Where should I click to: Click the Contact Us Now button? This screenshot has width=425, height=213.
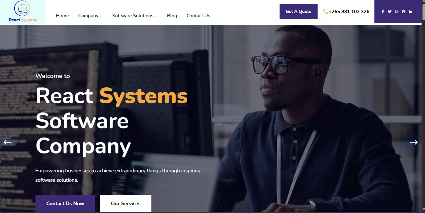point(65,203)
